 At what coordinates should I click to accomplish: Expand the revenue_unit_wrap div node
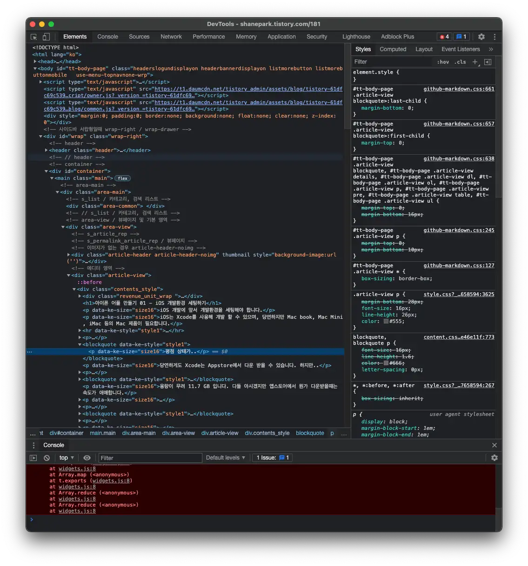coord(80,296)
